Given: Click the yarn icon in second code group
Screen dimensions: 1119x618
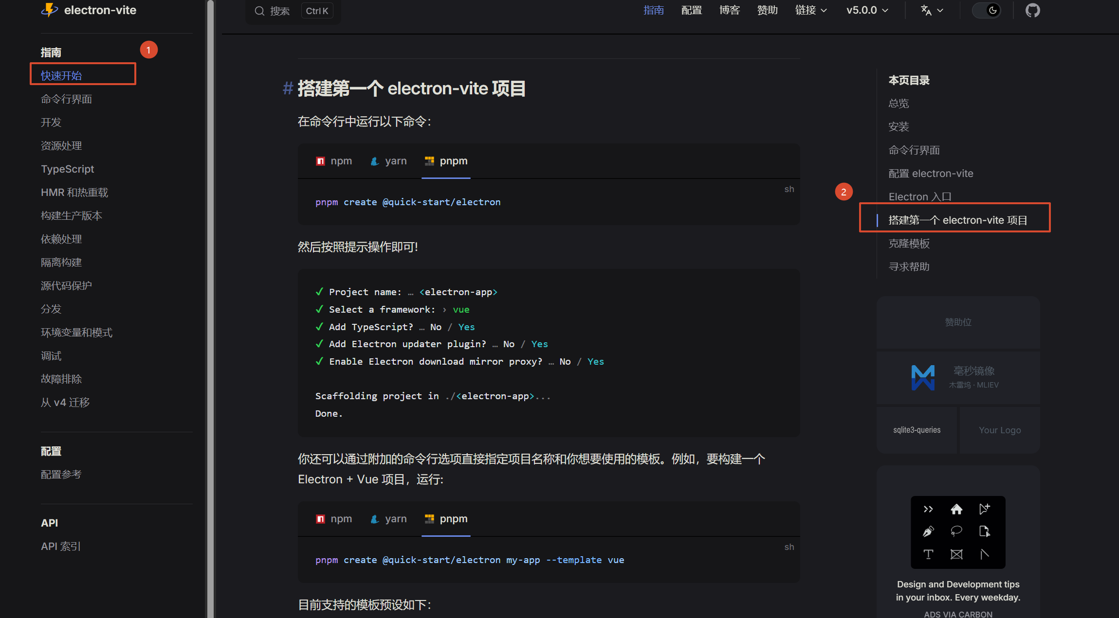Looking at the screenshot, I should [375, 519].
